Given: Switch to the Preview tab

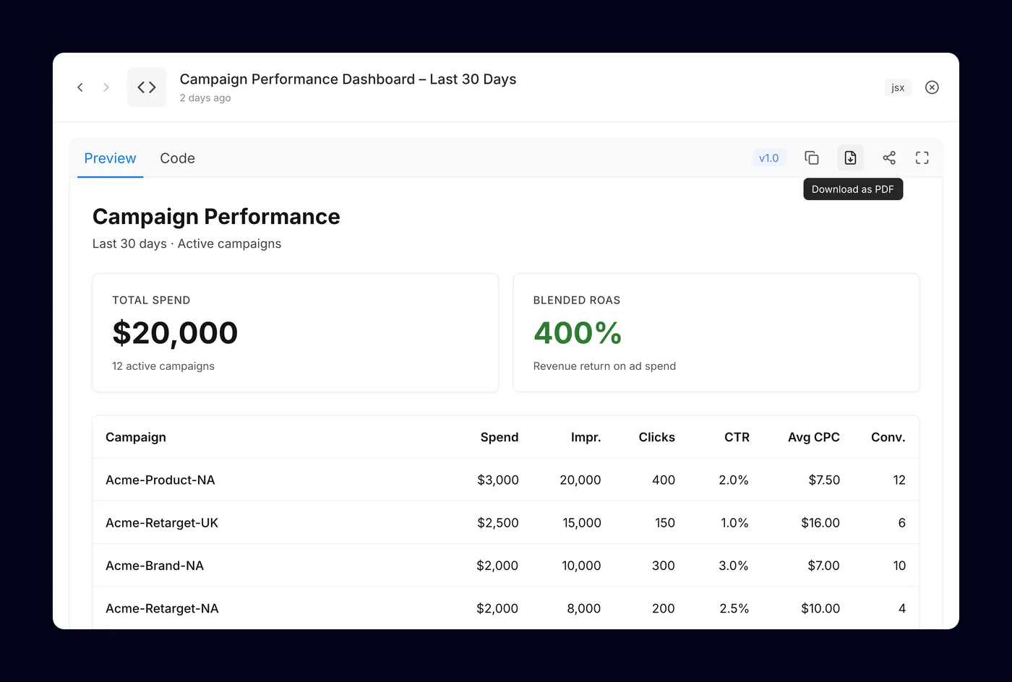Looking at the screenshot, I should [x=110, y=158].
